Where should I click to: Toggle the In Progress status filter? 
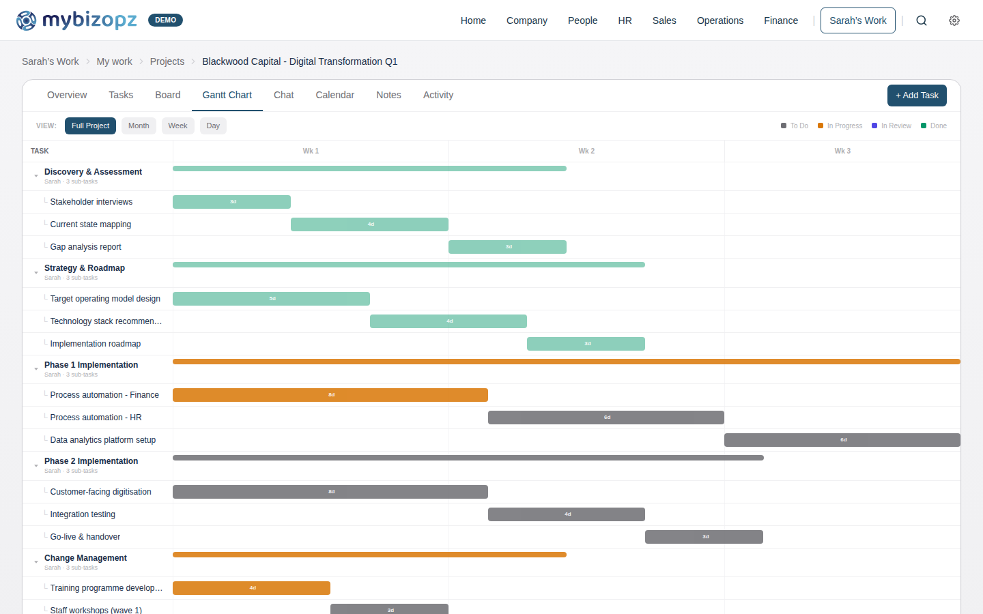tap(840, 126)
